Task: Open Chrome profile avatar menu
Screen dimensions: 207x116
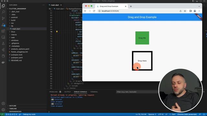Action: (195, 11)
